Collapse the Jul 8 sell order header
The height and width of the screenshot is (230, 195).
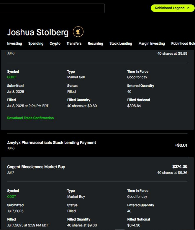[97, 54]
